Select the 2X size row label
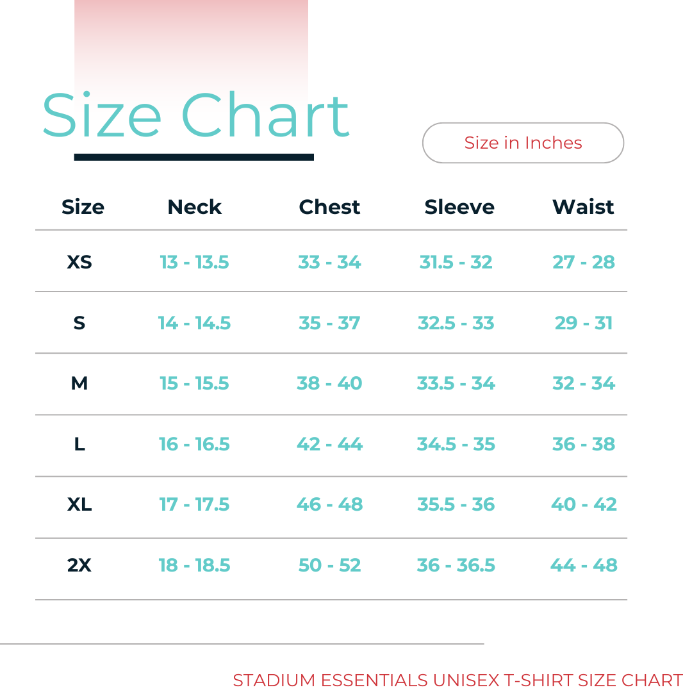This screenshot has height=692, width=692. (x=79, y=565)
